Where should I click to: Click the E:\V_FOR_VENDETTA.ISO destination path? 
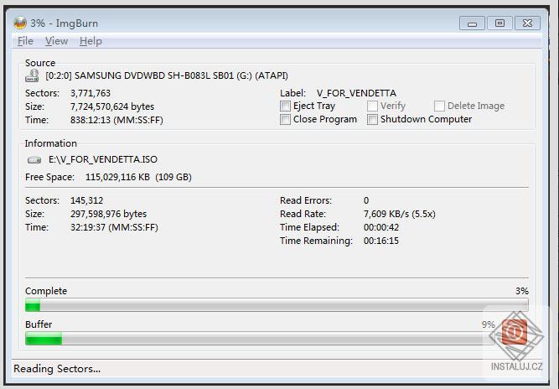103,159
